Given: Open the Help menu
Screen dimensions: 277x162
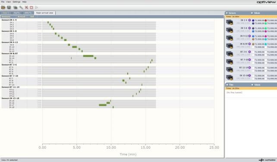Looking at the screenshot, I should (x=25, y=2).
